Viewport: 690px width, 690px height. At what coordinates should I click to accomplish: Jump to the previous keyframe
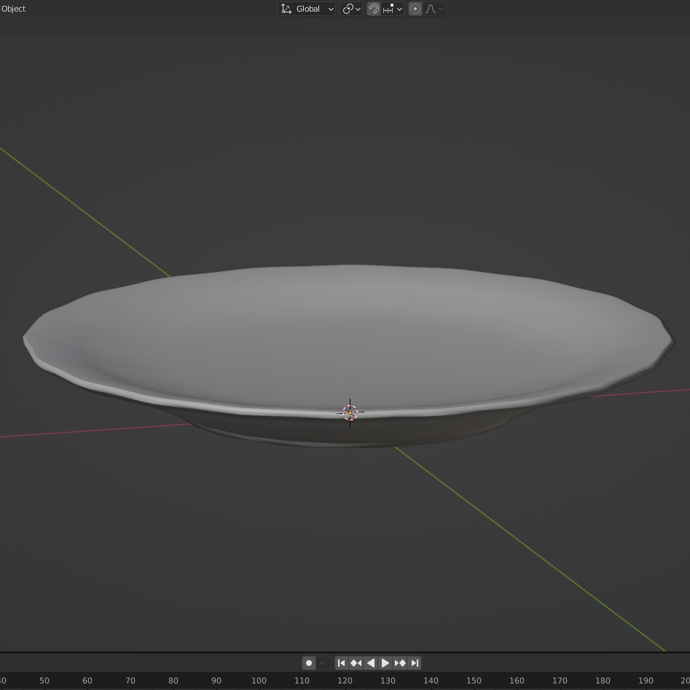356,663
